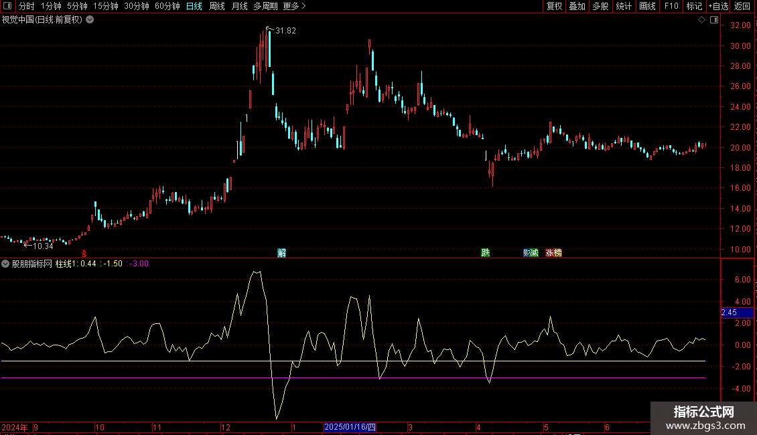
Task: Expand the 更多 periods menu
Action: (x=295, y=6)
